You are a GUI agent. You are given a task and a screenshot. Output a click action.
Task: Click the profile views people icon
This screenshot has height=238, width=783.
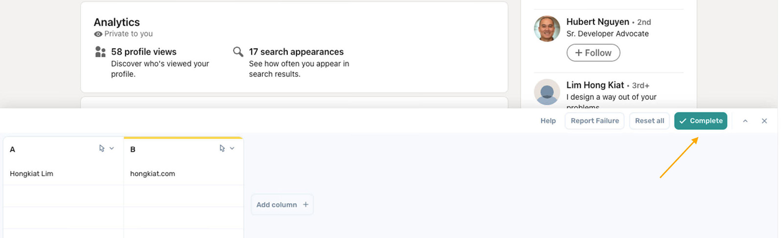(x=100, y=52)
